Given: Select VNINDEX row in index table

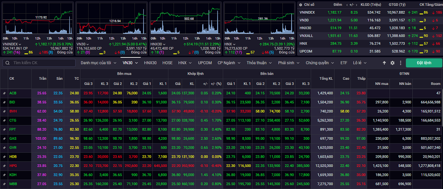Looking at the screenshot, I should coord(370,12).
